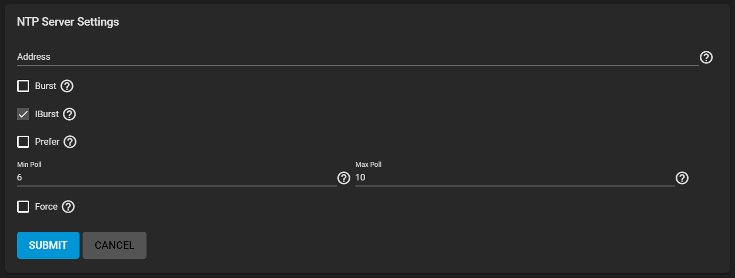The image size is (735, 278).
Task: Click into the Min Poll value field
Action: tap(176, 178)
